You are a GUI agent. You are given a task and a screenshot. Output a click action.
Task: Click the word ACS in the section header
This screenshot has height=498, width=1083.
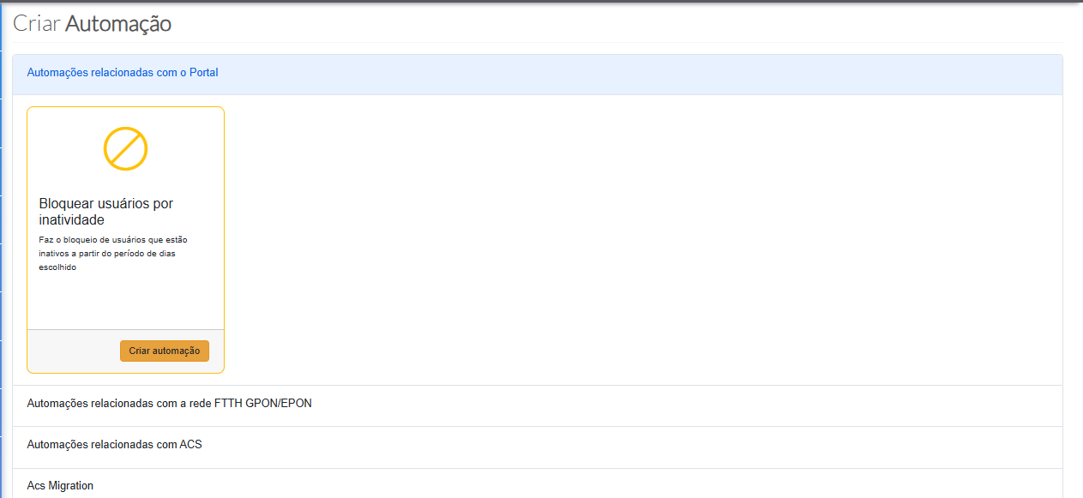(x=190, y=445)
